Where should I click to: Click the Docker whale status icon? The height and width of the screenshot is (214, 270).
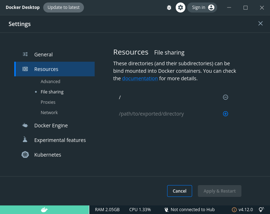pyautogui.click(x=44, y=209)
